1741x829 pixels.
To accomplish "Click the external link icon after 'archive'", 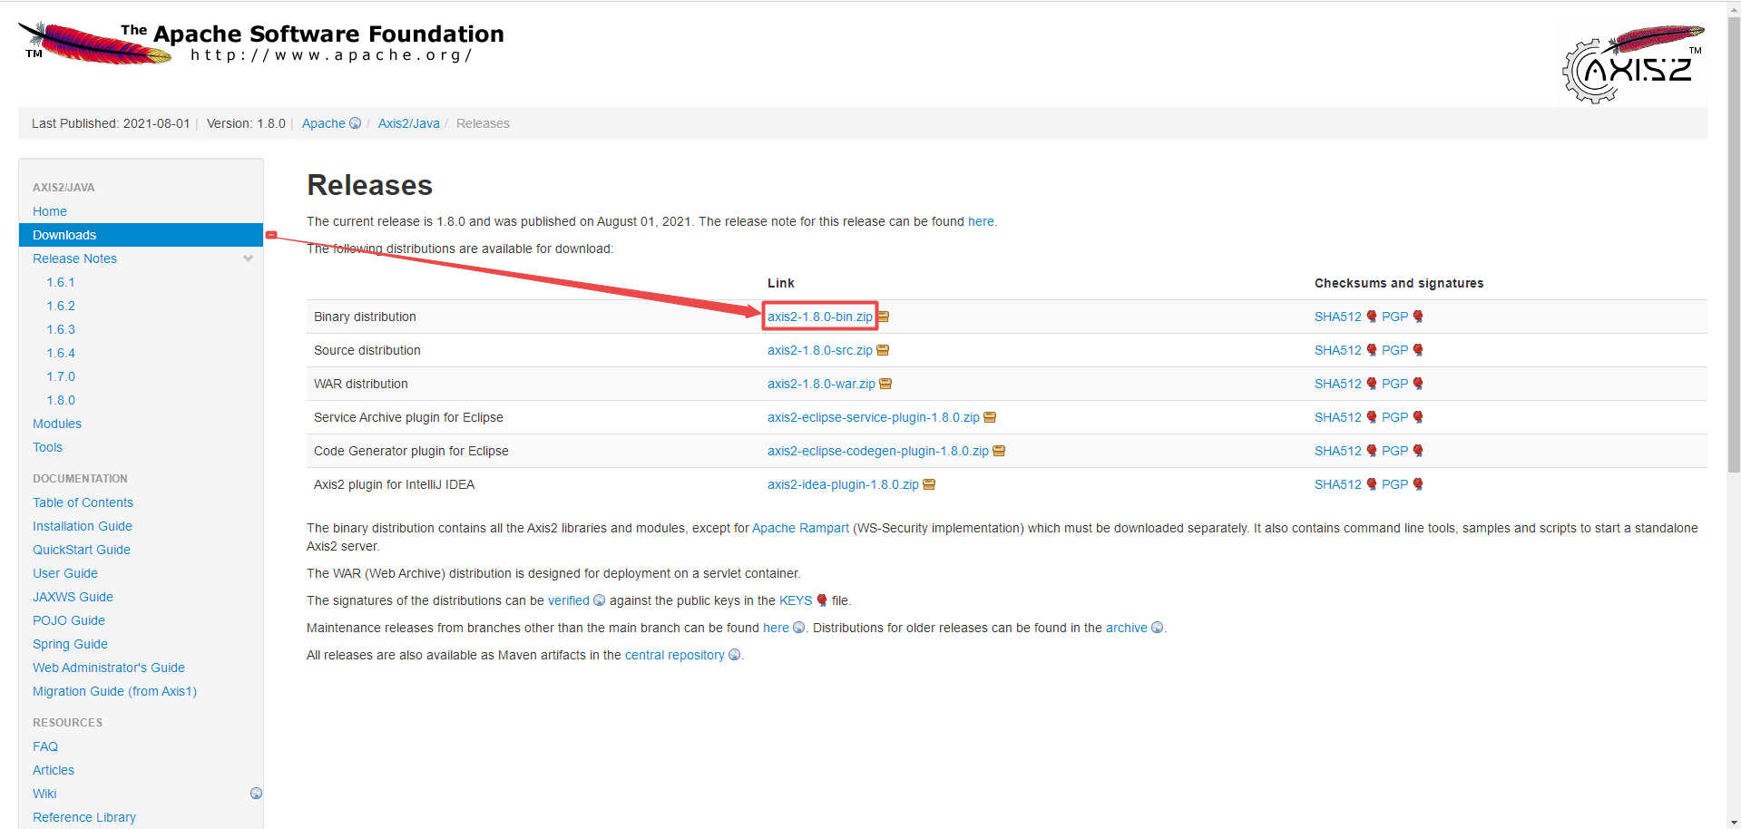I will pyautogui.click(x=1157, y=628).
